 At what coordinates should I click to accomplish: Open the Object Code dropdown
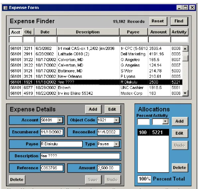coord(116,120)
